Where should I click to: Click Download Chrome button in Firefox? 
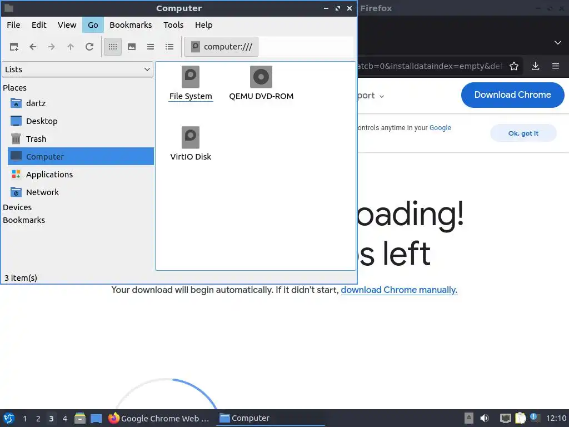[x=512, y=95]
